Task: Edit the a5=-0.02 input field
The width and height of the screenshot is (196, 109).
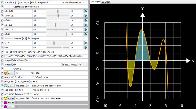Action: 18,11
